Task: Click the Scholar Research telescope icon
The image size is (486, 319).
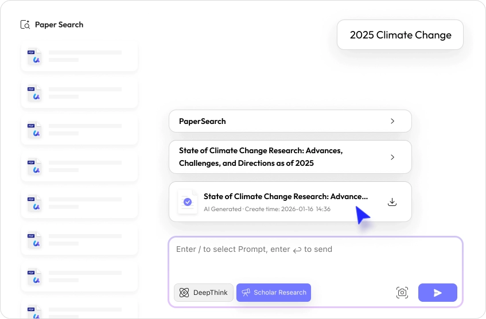Action: pyautogui.click(x=246, y=293)
